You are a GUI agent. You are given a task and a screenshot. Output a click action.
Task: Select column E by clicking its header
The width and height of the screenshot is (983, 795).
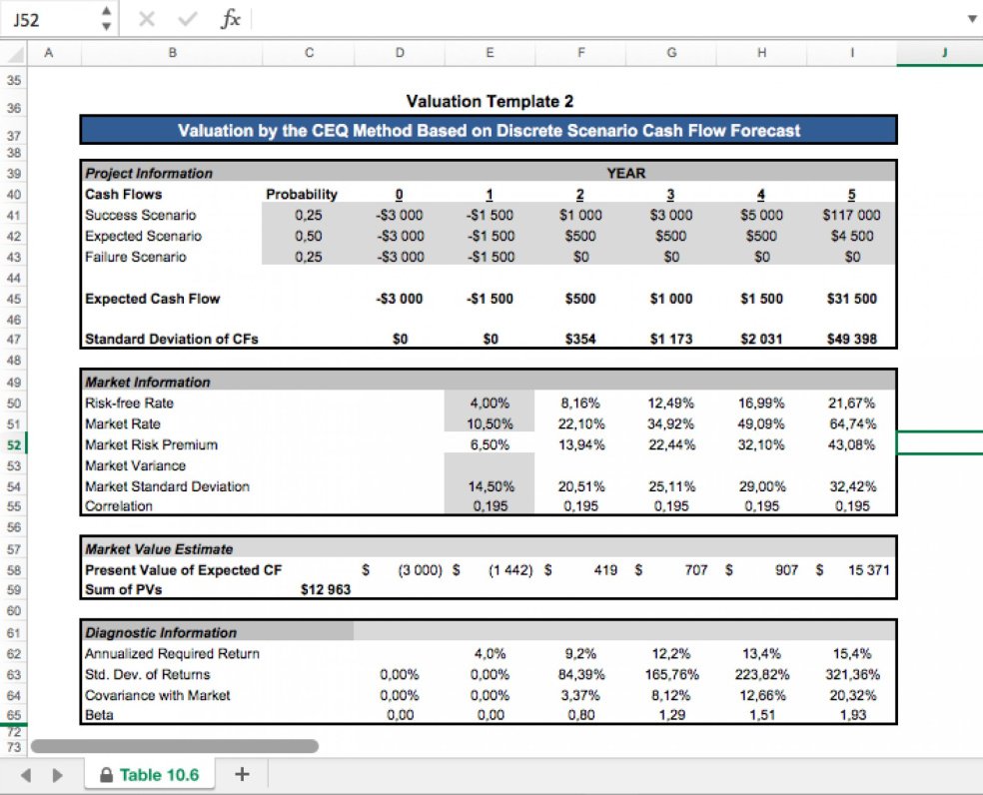pyautogui.click(x=490, y=53)
